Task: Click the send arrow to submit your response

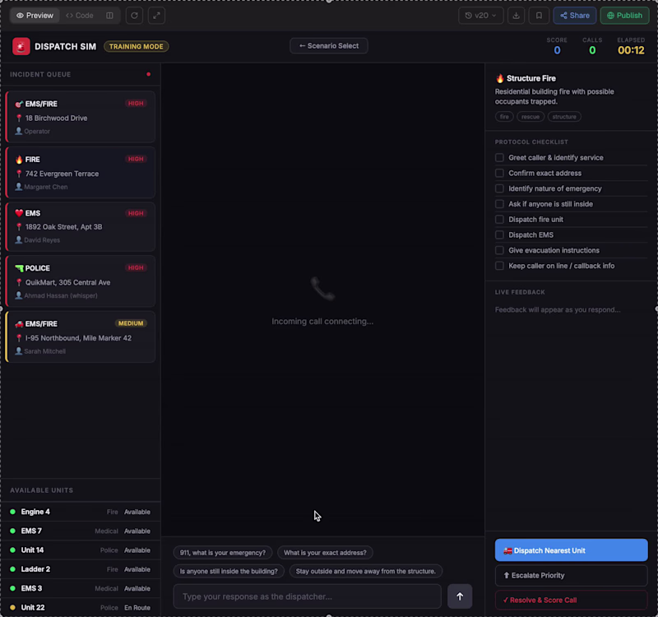Action: click(x=460, y=596)
